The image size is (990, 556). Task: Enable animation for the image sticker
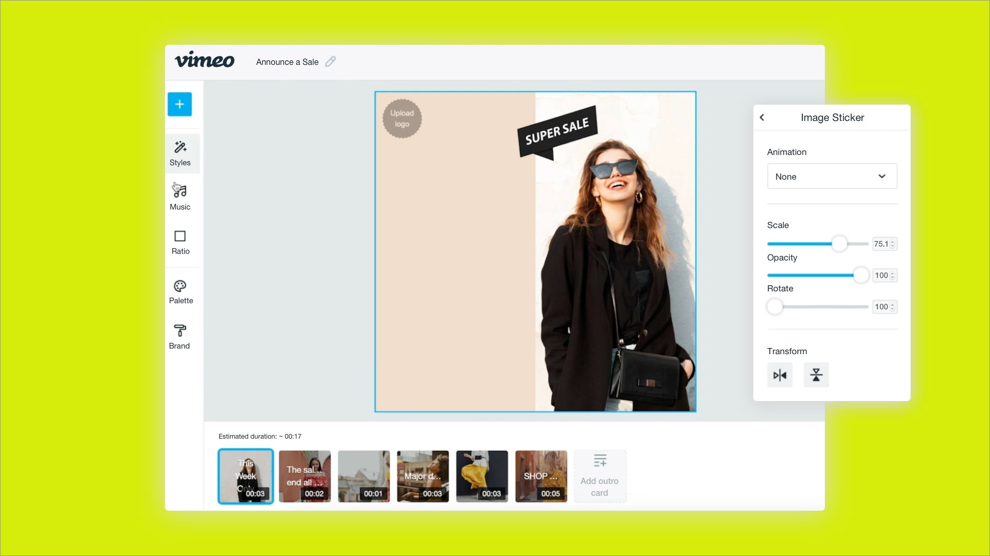pos(832,177)
